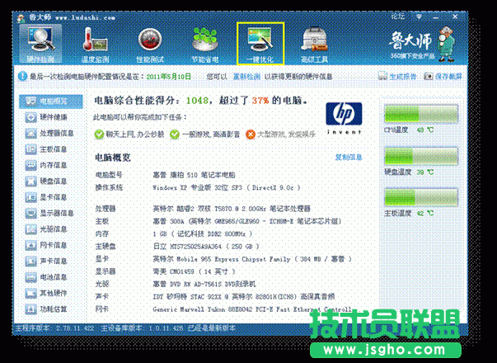Click the green check next to 聊天上网, 办公炒股
497x363 pixels.
click(x=99, y=134)
